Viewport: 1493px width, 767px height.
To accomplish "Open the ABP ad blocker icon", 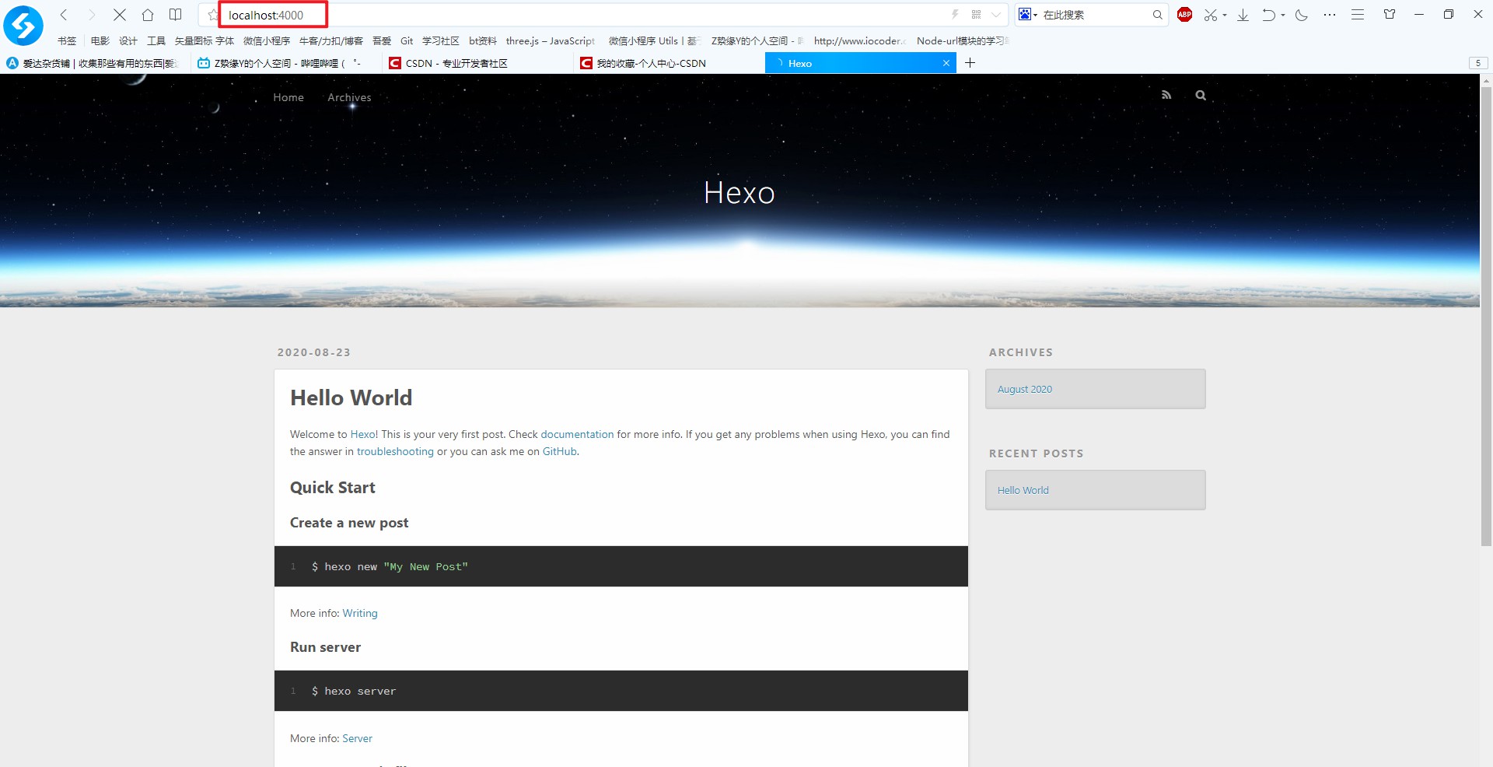I will tap(1185, 14).
